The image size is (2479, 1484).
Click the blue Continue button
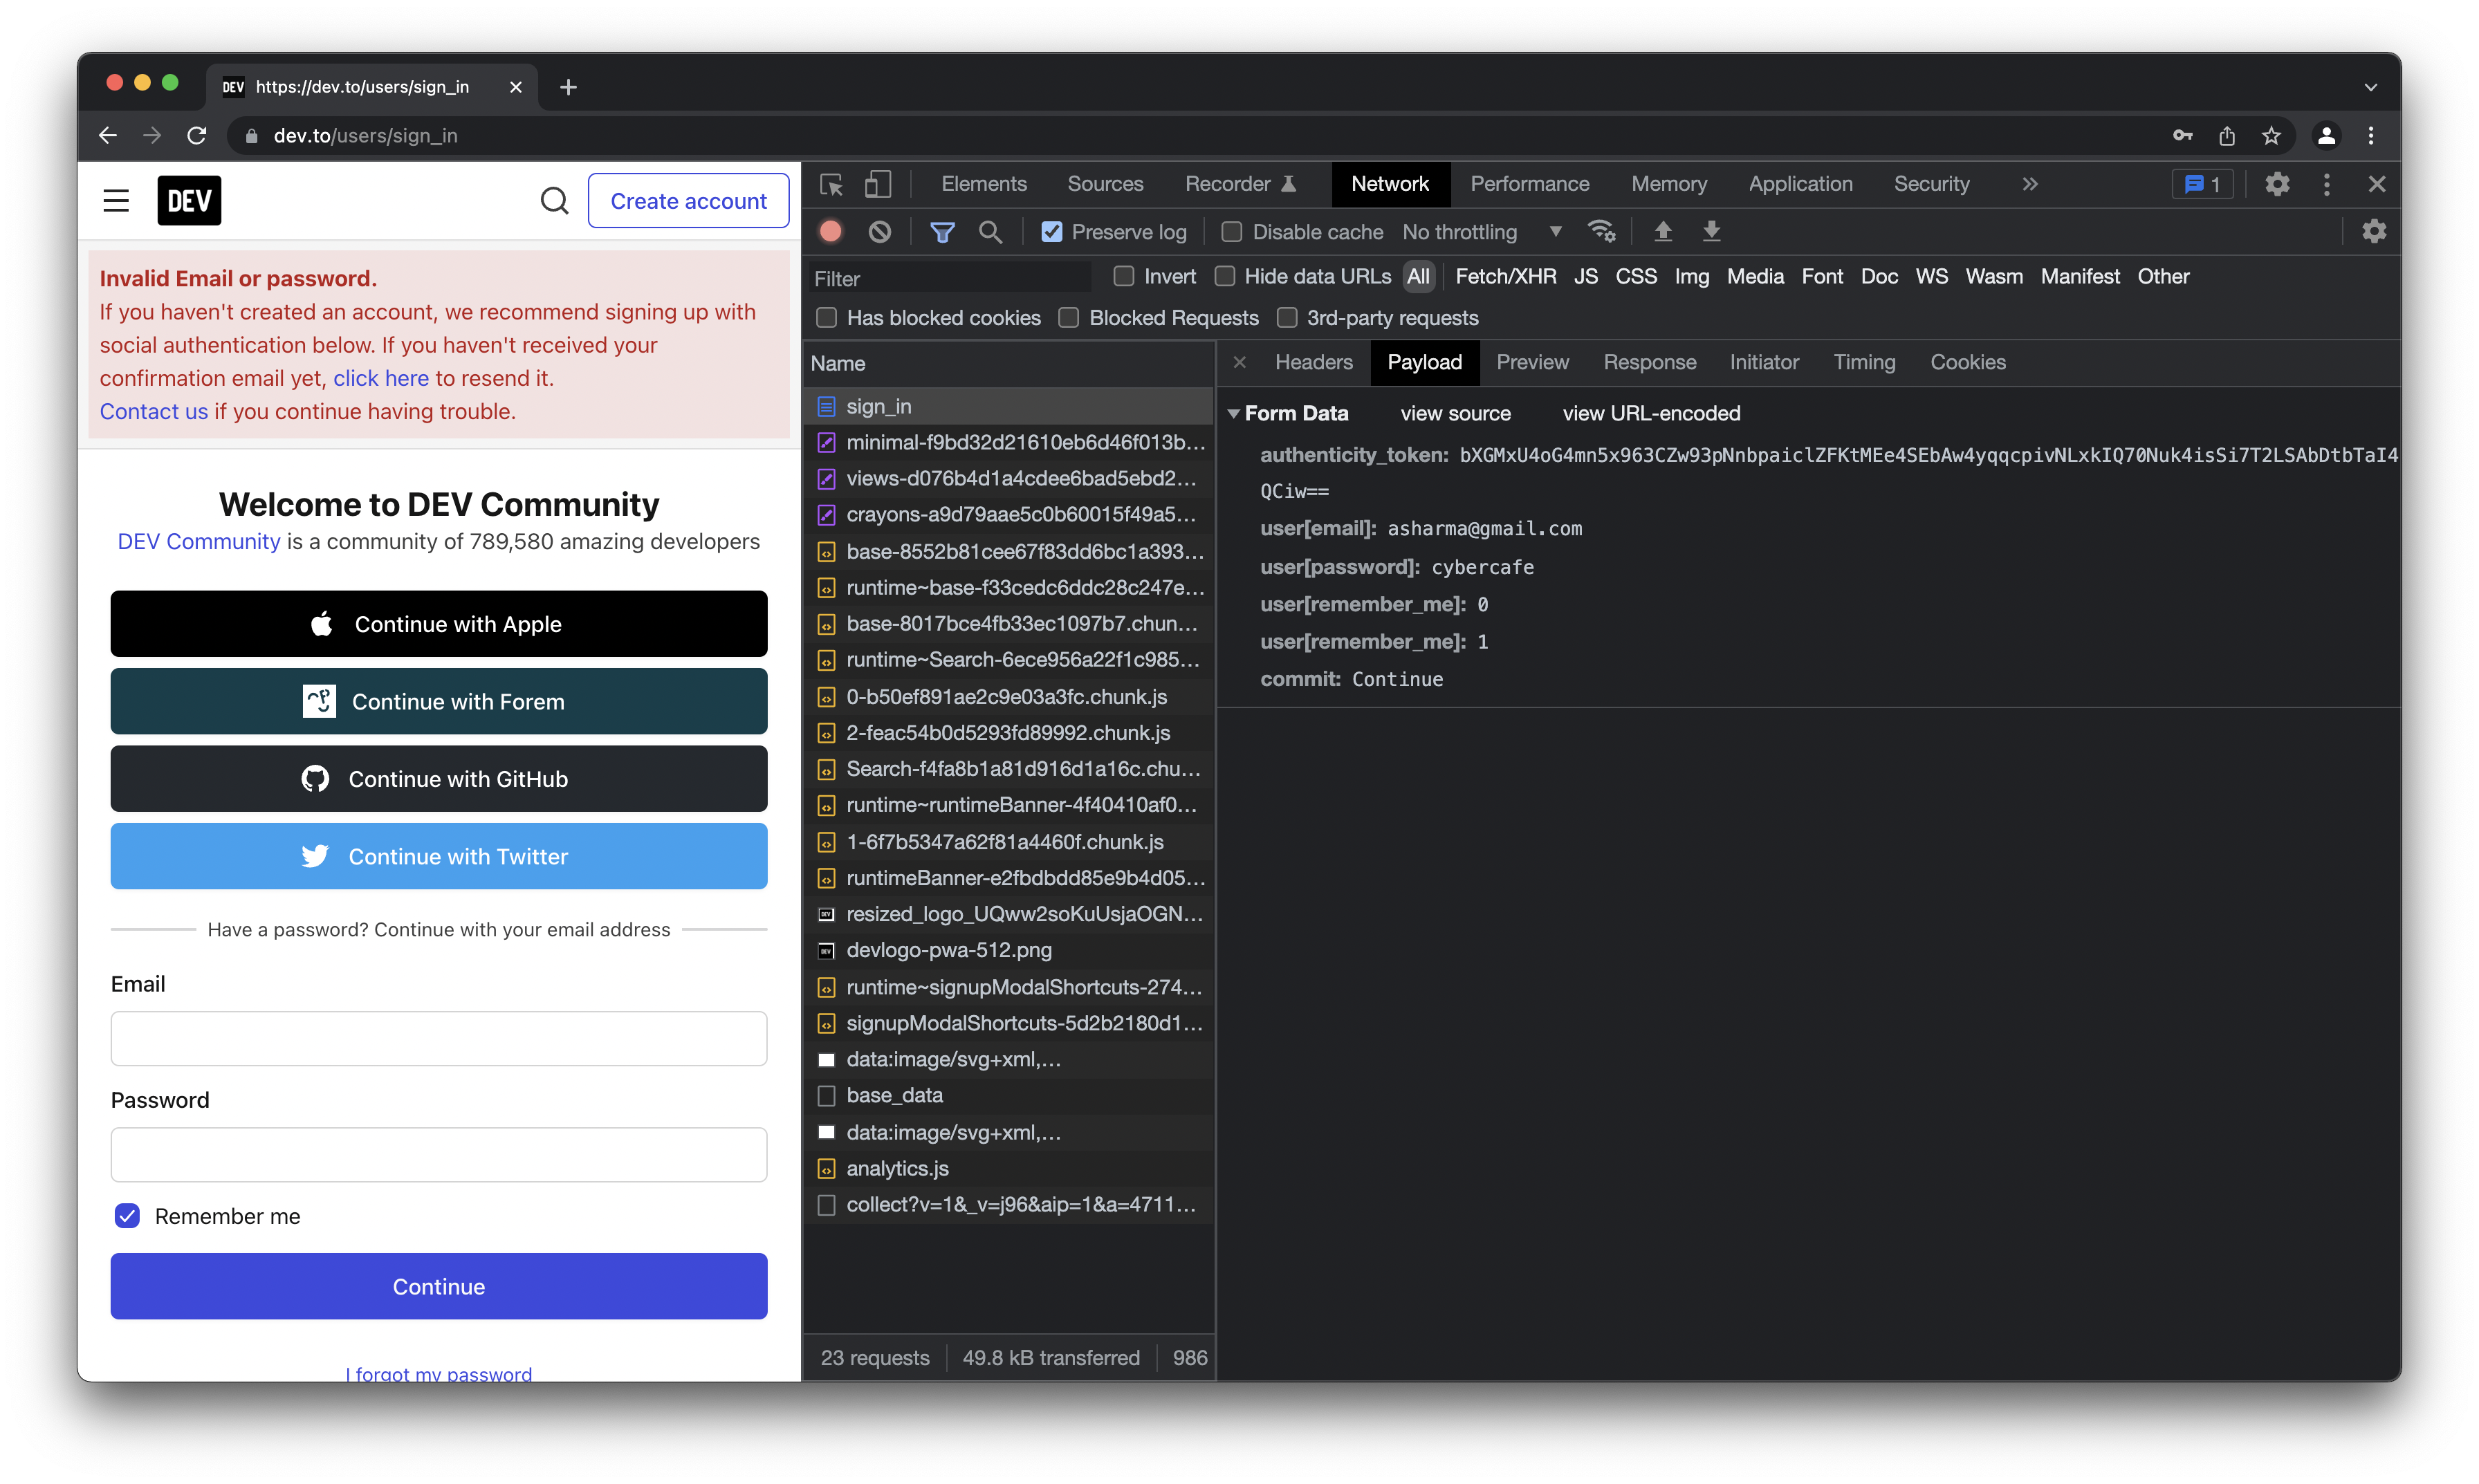pyautogui.click(x=439, y=1286)
